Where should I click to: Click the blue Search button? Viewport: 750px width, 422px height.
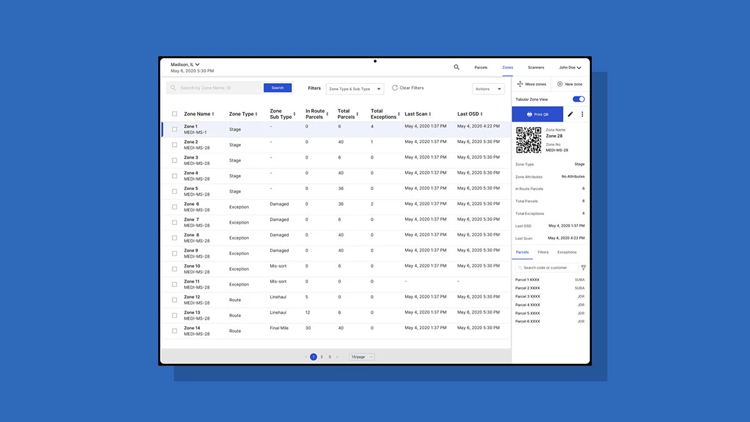click(x=277, y=88)
